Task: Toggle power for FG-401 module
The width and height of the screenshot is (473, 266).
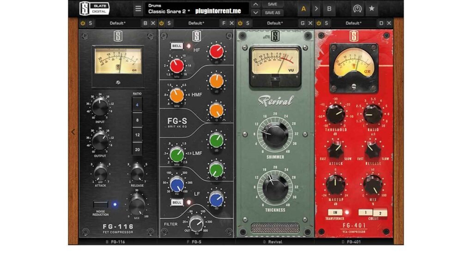Action: click(x=319, y=23)
